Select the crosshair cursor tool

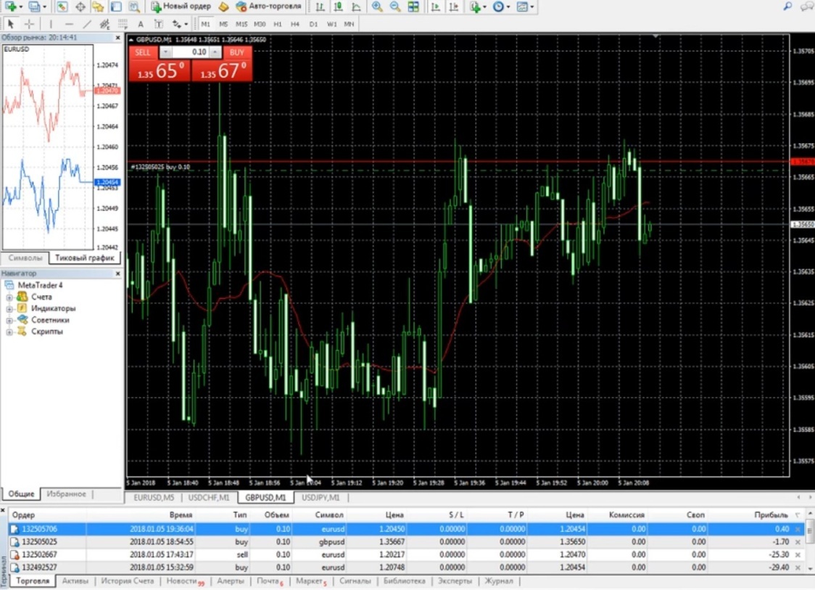coord(29,24)
